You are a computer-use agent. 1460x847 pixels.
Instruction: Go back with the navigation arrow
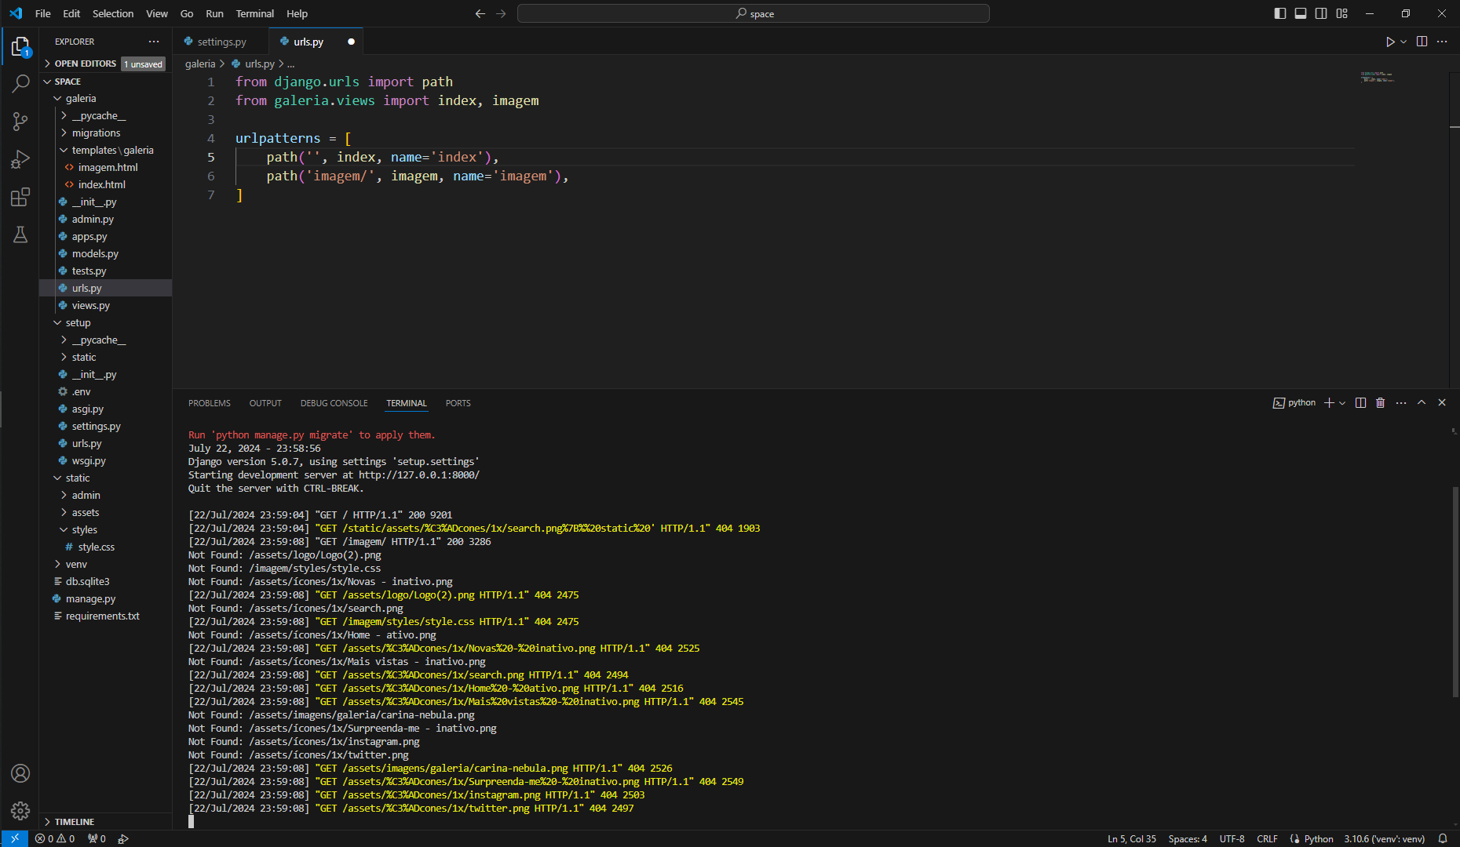[x=480, y=13]
